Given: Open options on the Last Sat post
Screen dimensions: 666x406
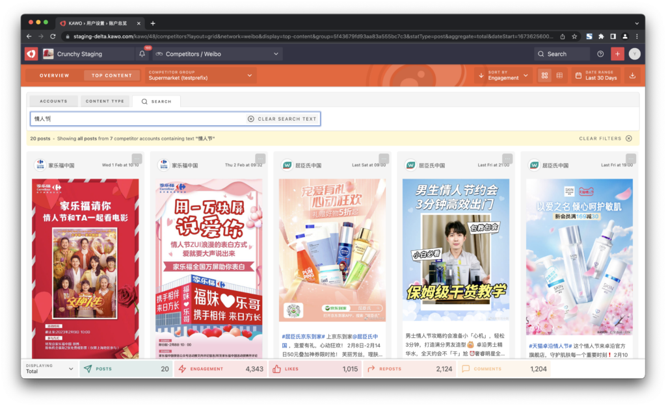Looking at the screenshot, I should click(x=384, y=159).
